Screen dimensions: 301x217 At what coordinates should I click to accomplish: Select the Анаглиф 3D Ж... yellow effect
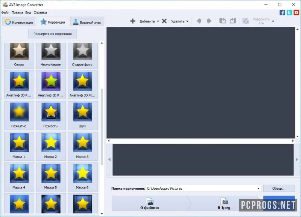tap(82, 84)
